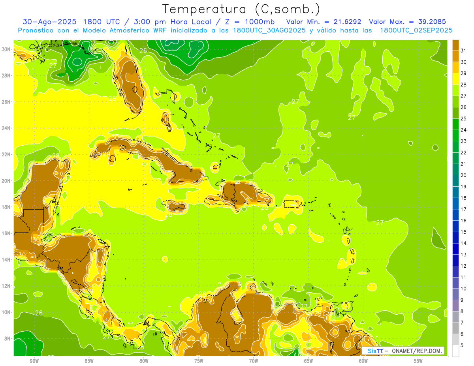Click the 24N latitude axis label

coord(6,128)
